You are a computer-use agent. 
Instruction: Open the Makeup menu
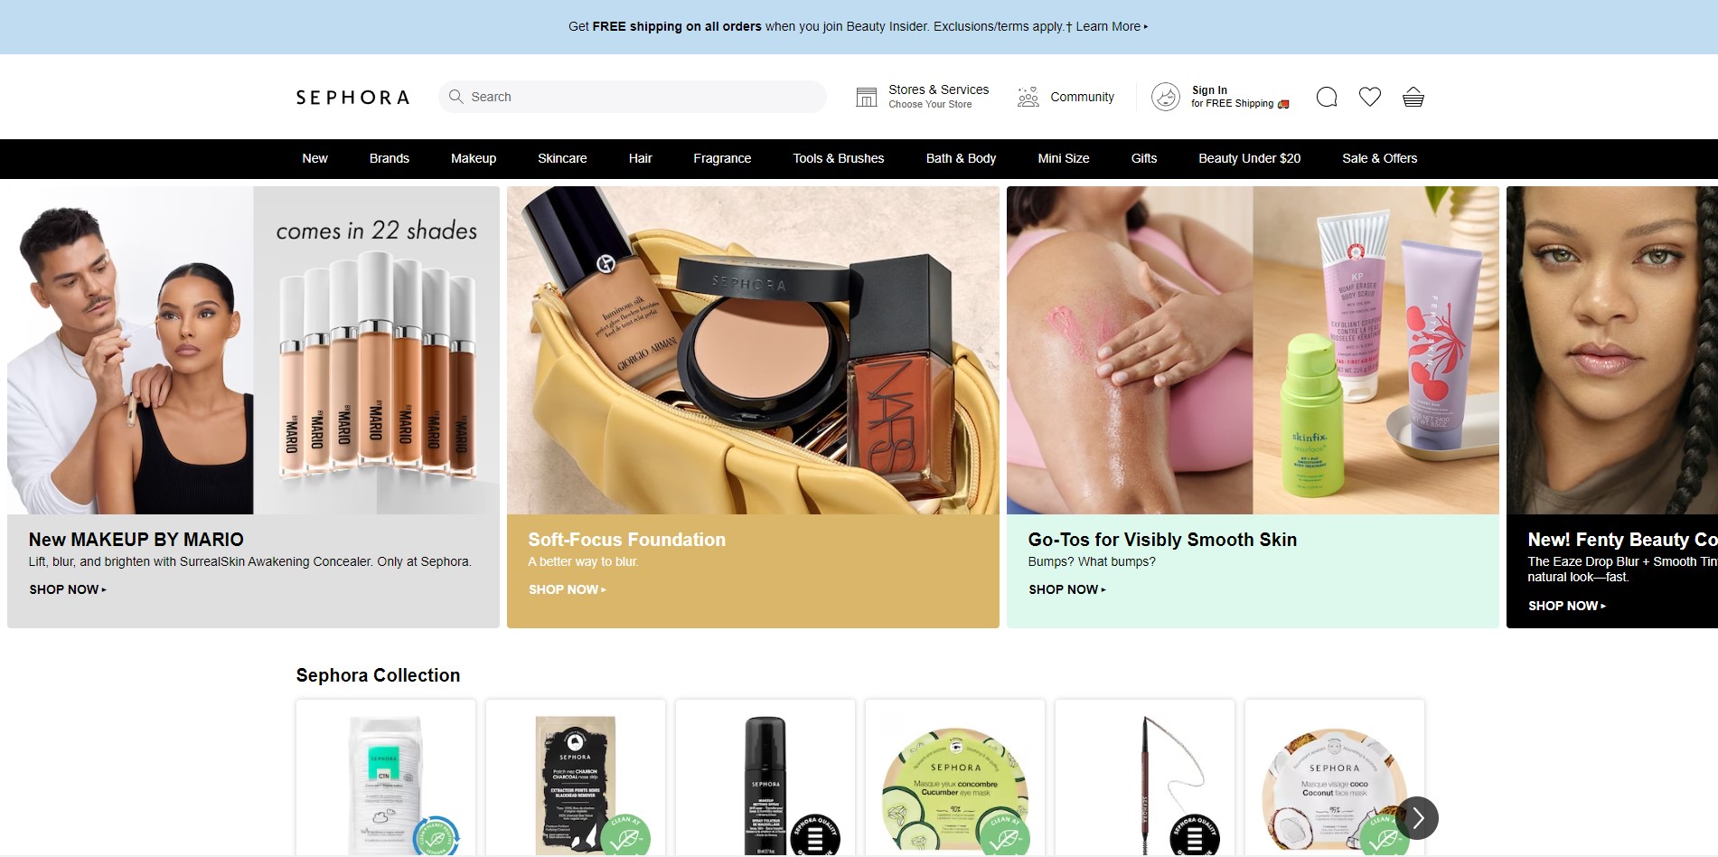pos(474,158)
